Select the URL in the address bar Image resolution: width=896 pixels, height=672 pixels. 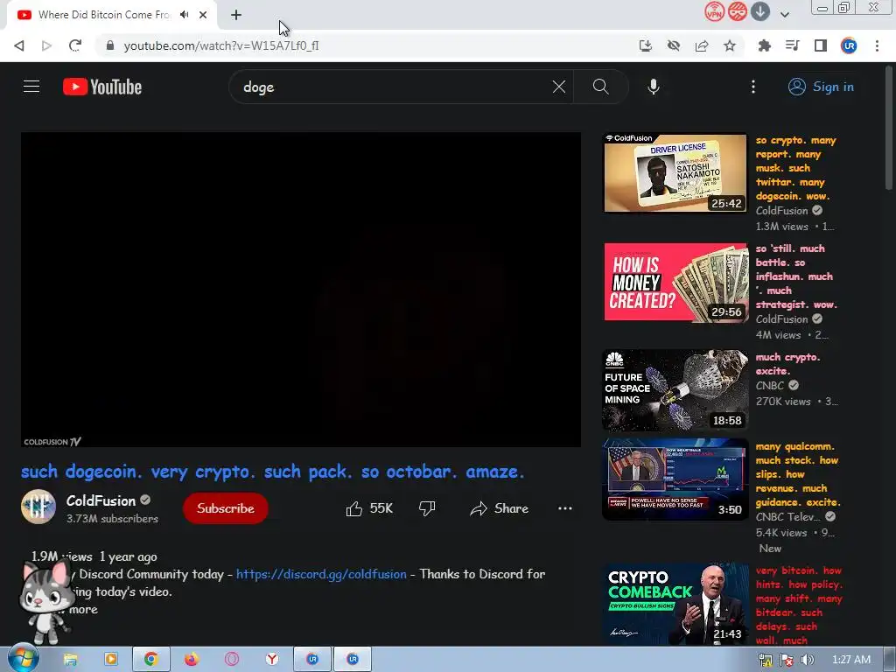[x=221, y=45]
